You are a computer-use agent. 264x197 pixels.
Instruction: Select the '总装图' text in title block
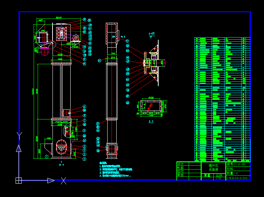[x=213, y=170]
